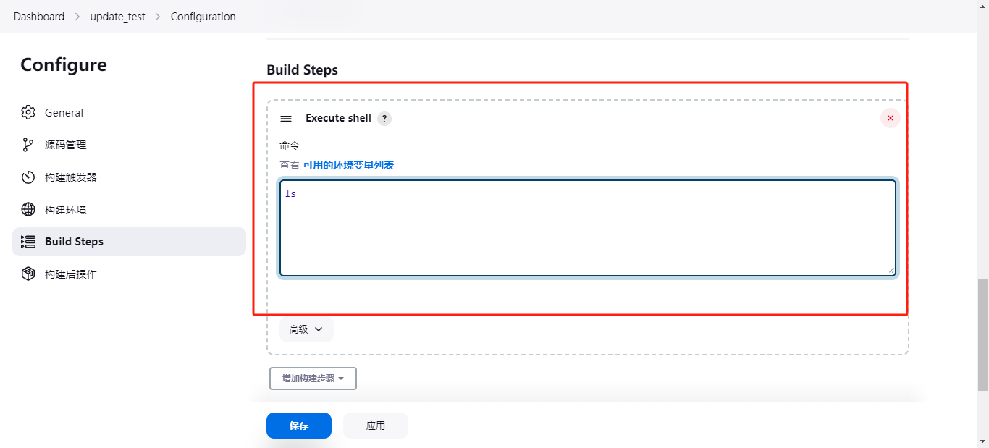Click the 保存 save button
The width and height of the screenshot is (989, 448).
click(298, 426)
